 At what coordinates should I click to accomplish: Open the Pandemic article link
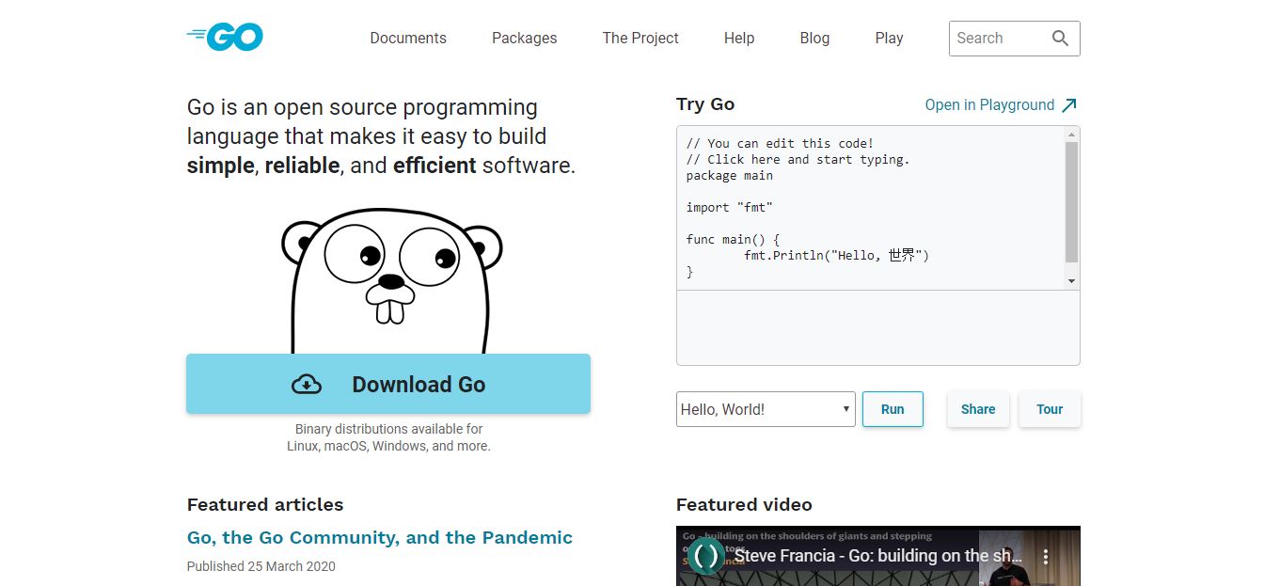379,537
